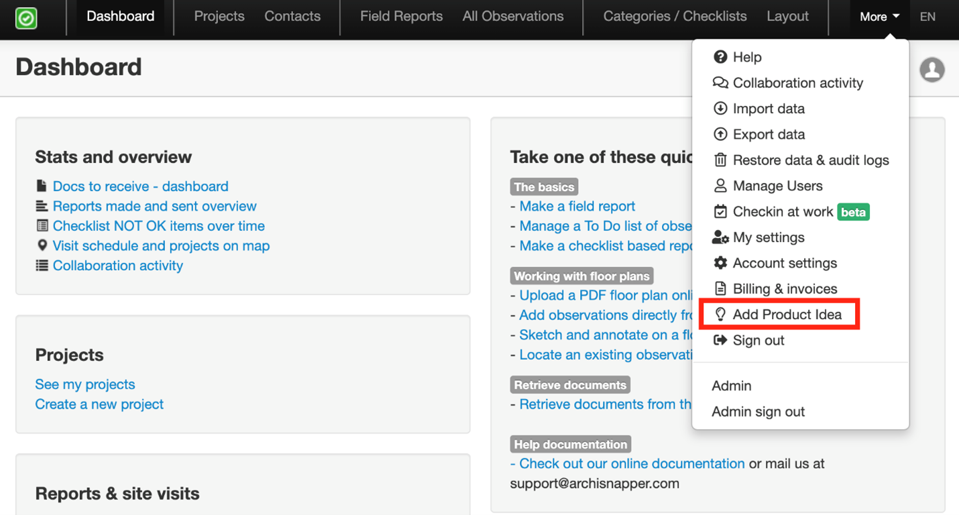This screenshot has width=959, height=515.
Task: Click the Create a new project link
Action: pyautogui.click(x=99, y=404)
